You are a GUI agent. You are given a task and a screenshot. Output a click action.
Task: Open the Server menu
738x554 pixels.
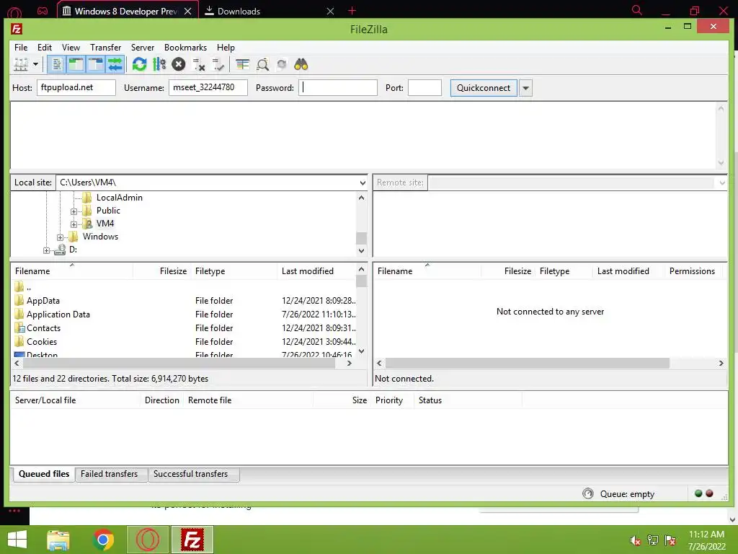tap(143, 48)
